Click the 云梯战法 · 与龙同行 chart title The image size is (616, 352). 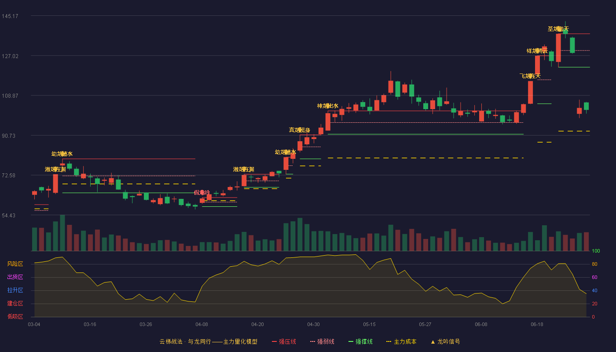coord(208,341)
